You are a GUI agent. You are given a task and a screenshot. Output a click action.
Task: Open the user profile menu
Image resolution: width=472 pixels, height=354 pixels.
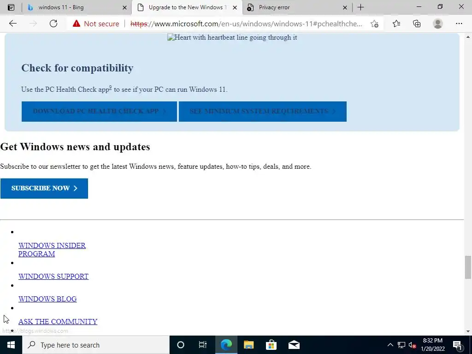click(438, 24)
